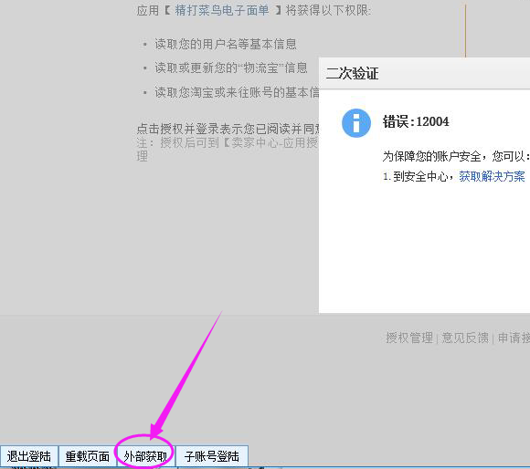Click the 点击授权并登录 agreement sentence
This screenshot has width=530, height=469.
[228, 129]
